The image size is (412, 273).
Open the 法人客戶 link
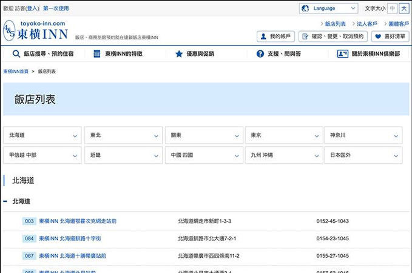[367, 24]
